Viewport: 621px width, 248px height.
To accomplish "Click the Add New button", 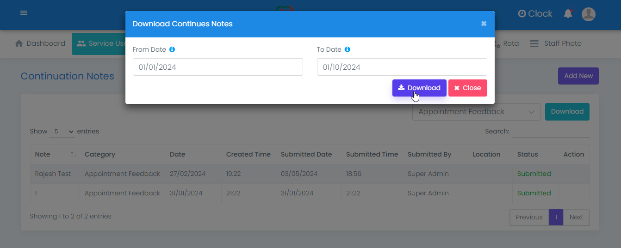I will [578, 76].
